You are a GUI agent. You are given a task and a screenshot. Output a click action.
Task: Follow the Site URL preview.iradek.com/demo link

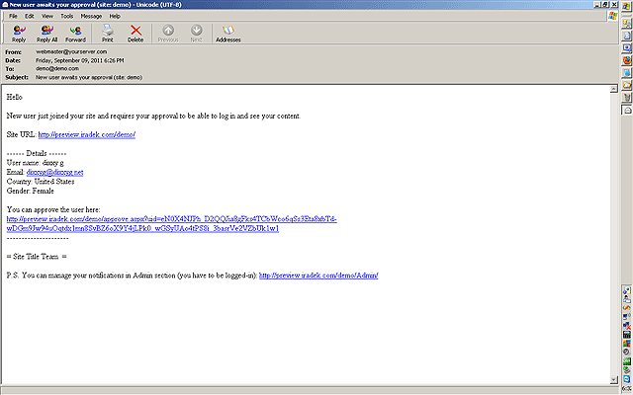86,133
